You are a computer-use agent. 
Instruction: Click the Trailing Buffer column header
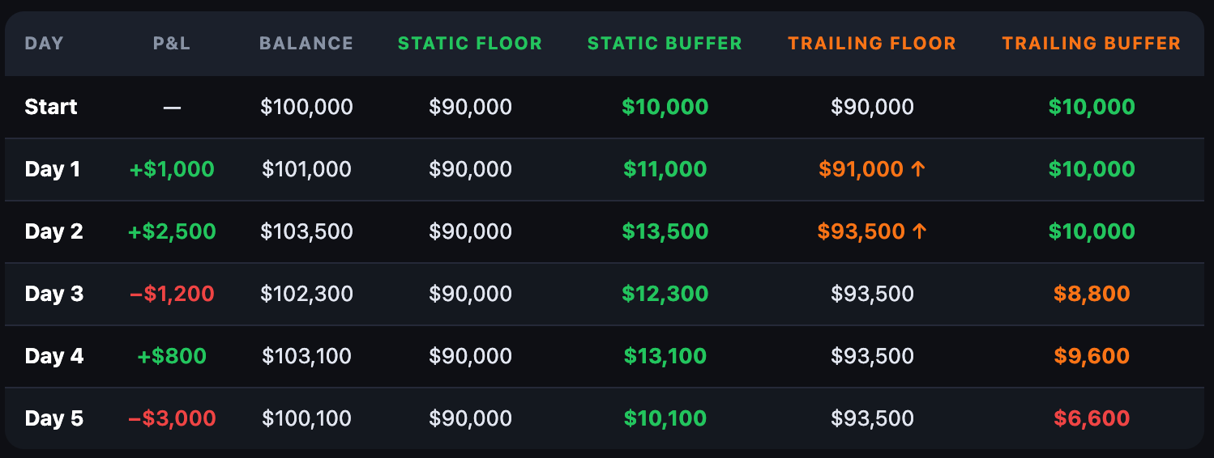[x=1091, y=44]
